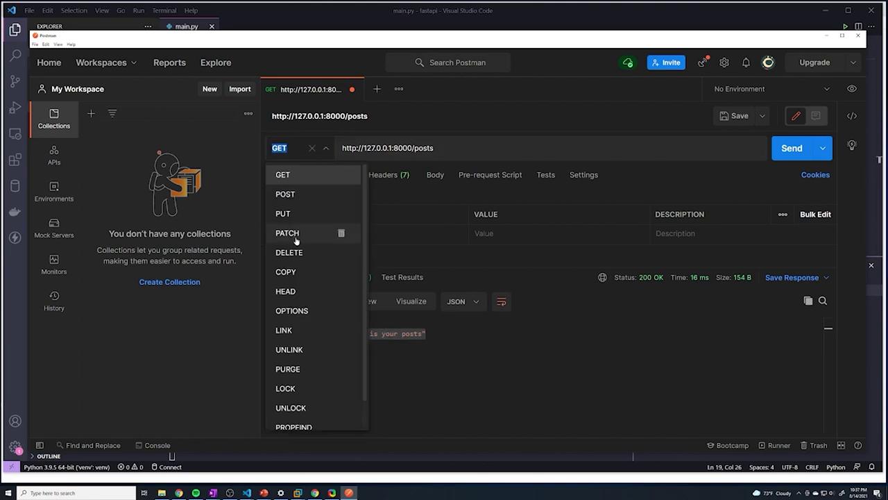Open VS Code Extensions view
The image size is (888, 500).
coord(15,160)
